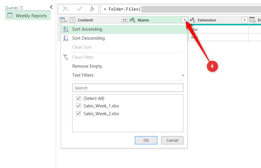This screenshot has height=168, width=261.
Task: Choose Sort Ascending
Action: point(124,29)
